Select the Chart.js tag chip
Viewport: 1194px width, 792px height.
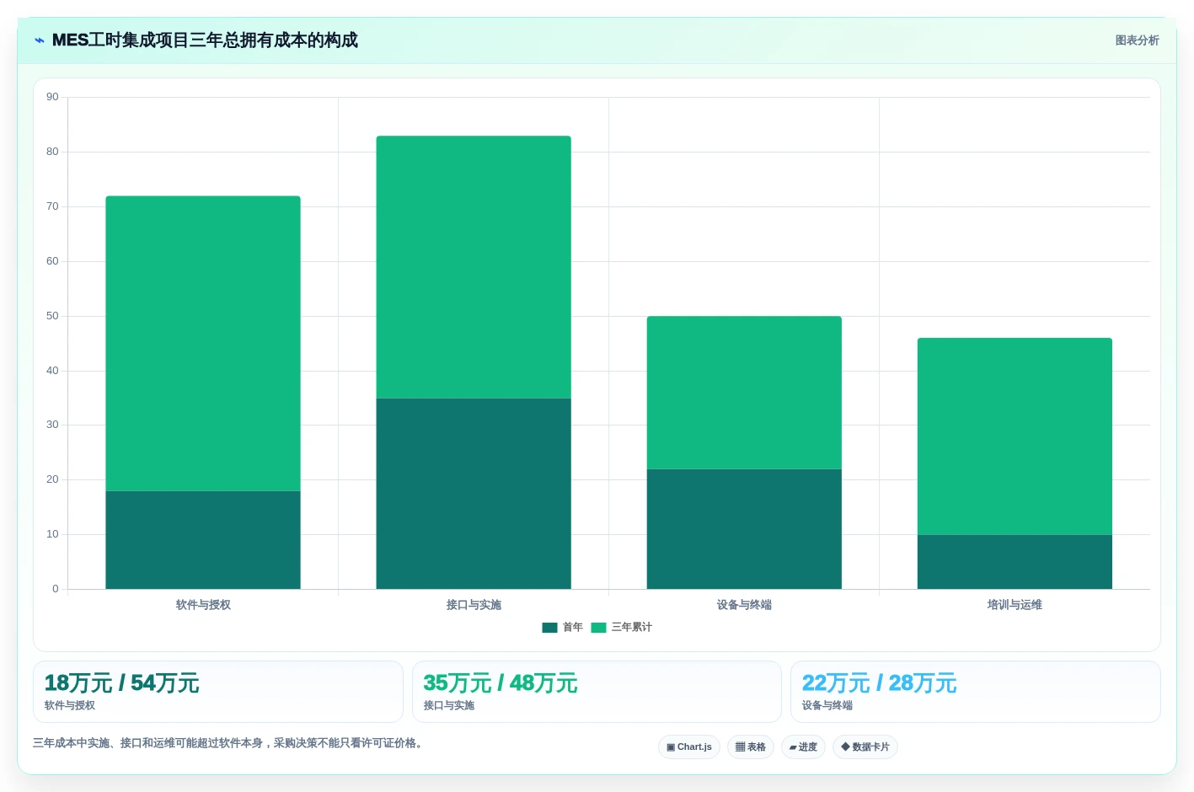(689, 747)
